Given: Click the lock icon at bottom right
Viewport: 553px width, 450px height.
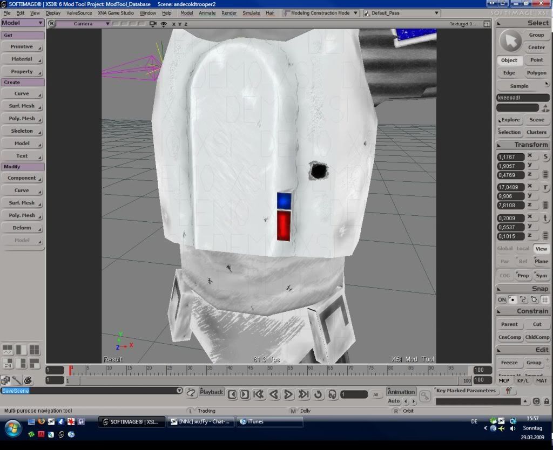Looking at the screenshot, I should click(x=547, y=401).
